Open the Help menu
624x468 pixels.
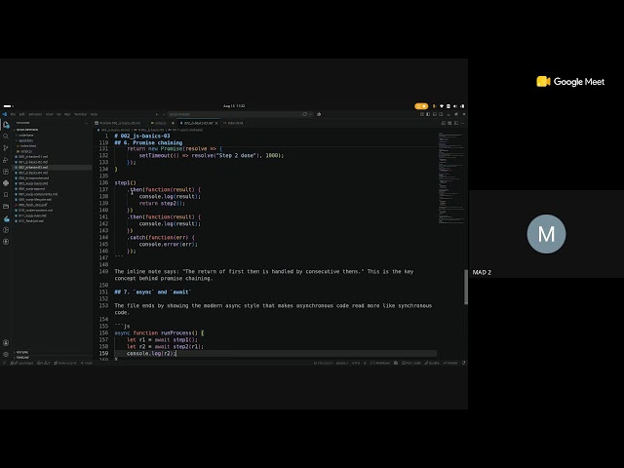pyautogui.click(x=94, y=114)
